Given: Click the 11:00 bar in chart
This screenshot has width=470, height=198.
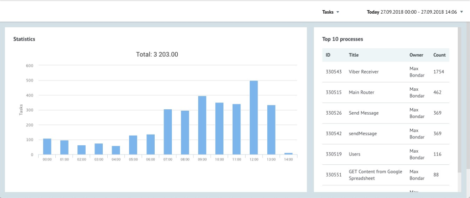Looking at the screenshot, I should 236,129.
